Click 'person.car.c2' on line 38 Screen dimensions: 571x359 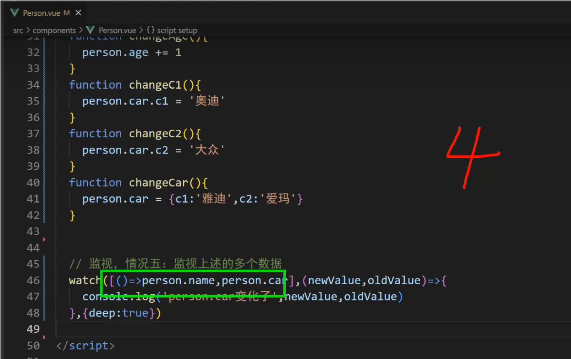click(x=125, y=150)
